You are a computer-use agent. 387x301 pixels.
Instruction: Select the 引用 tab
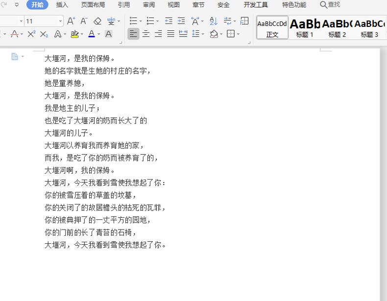[x=123, y=5]
